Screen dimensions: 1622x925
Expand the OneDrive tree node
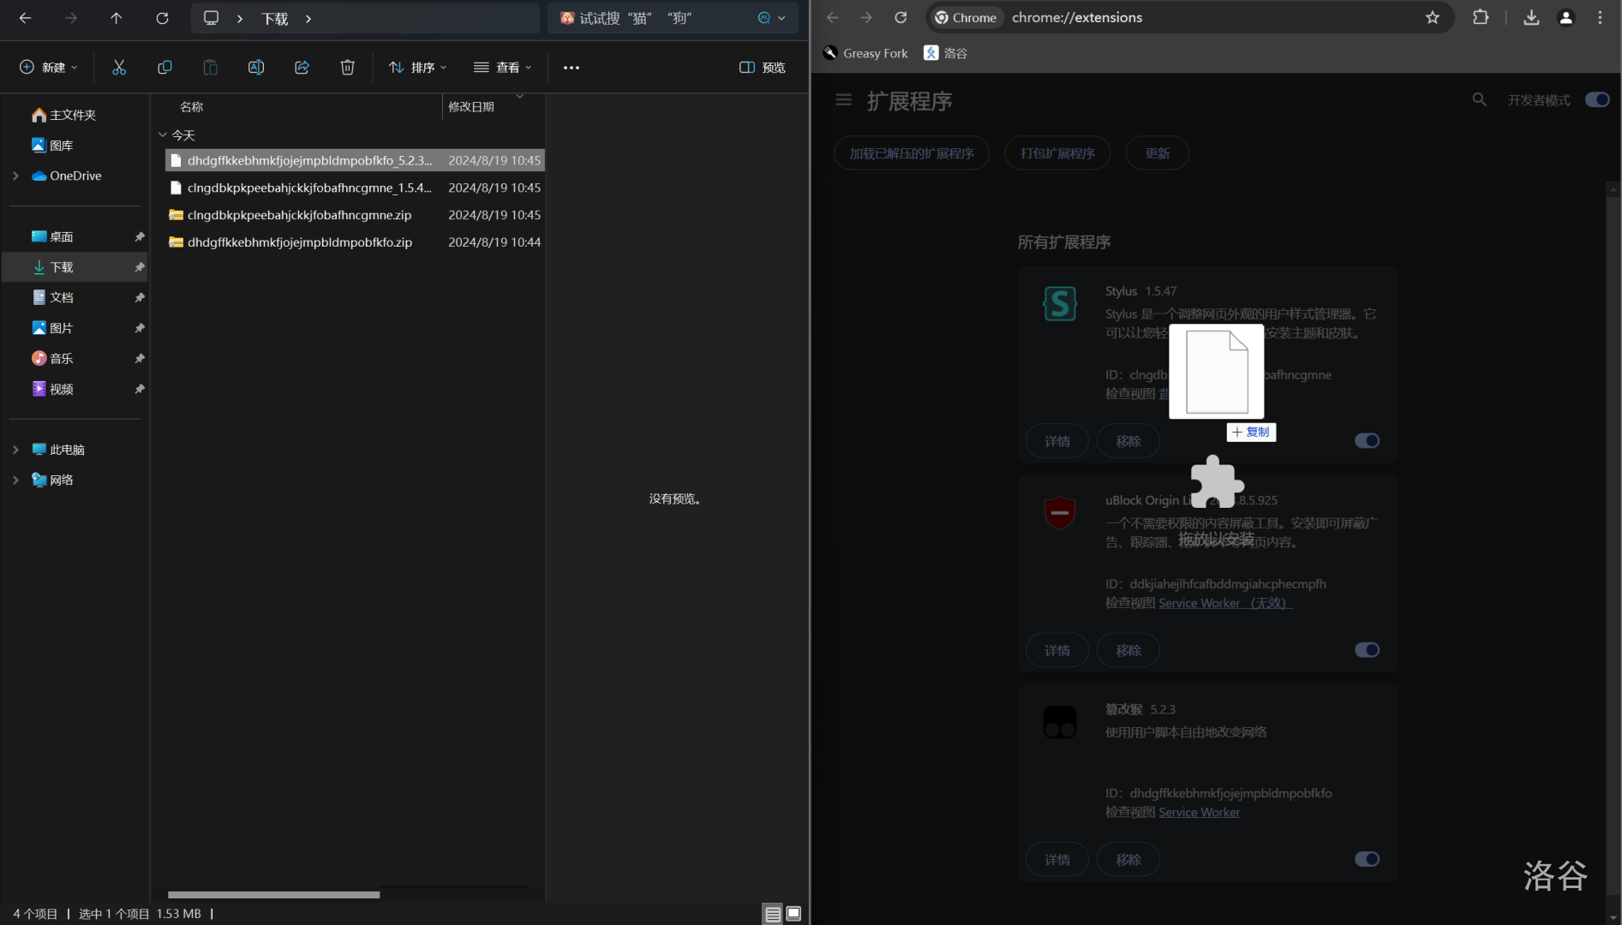click(x=15, y=176)
